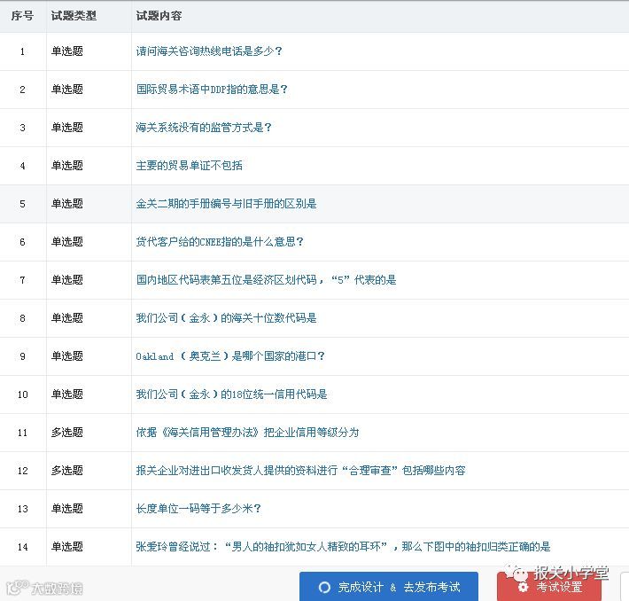Open question '长度单位一码等于多少米?'
Image resolution: width=629 pixels, height=601 pixels.
click(x=198, y=509)
